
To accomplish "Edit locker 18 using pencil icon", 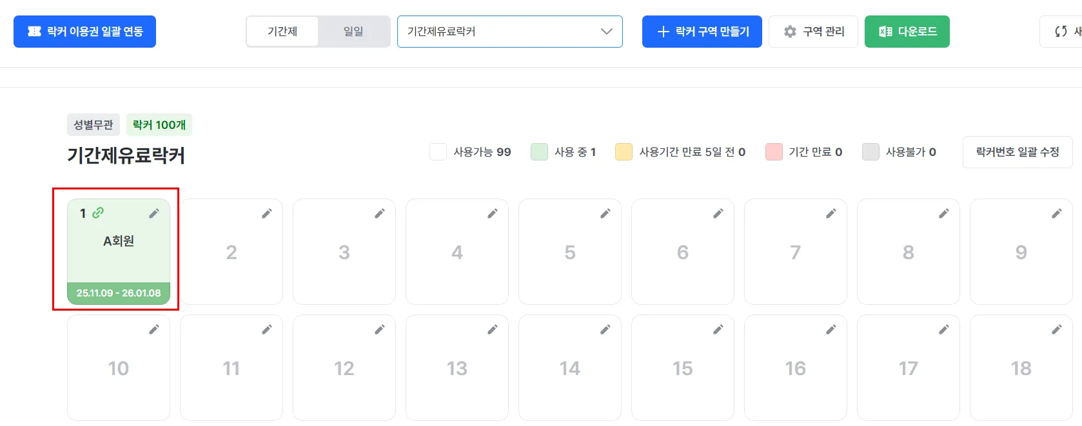I will tap(1057, 329).
